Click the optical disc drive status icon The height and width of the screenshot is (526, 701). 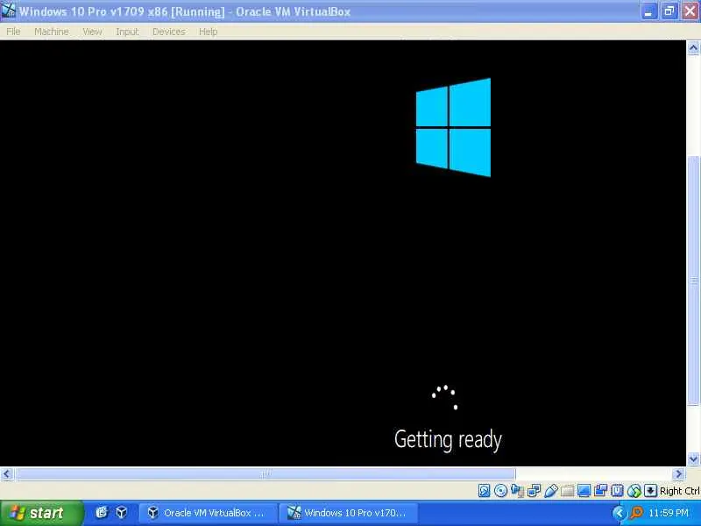[x=500, y=491]
